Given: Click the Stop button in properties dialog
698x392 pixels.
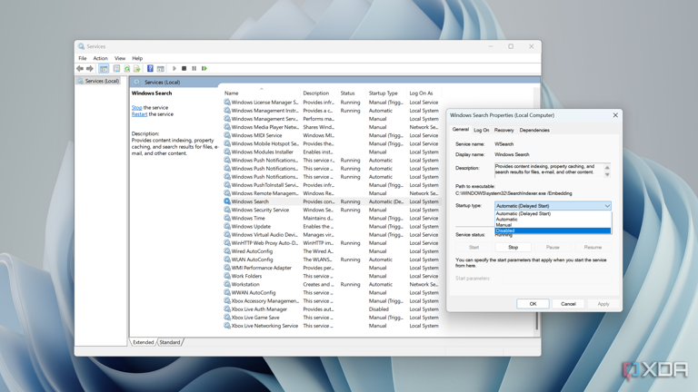Looking at the screenshot, I should click(x=513, y=247).
